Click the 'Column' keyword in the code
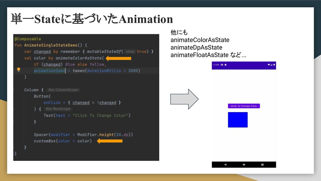Image resolution: width=321 pixels, height=181 pixels. [31, 90]
